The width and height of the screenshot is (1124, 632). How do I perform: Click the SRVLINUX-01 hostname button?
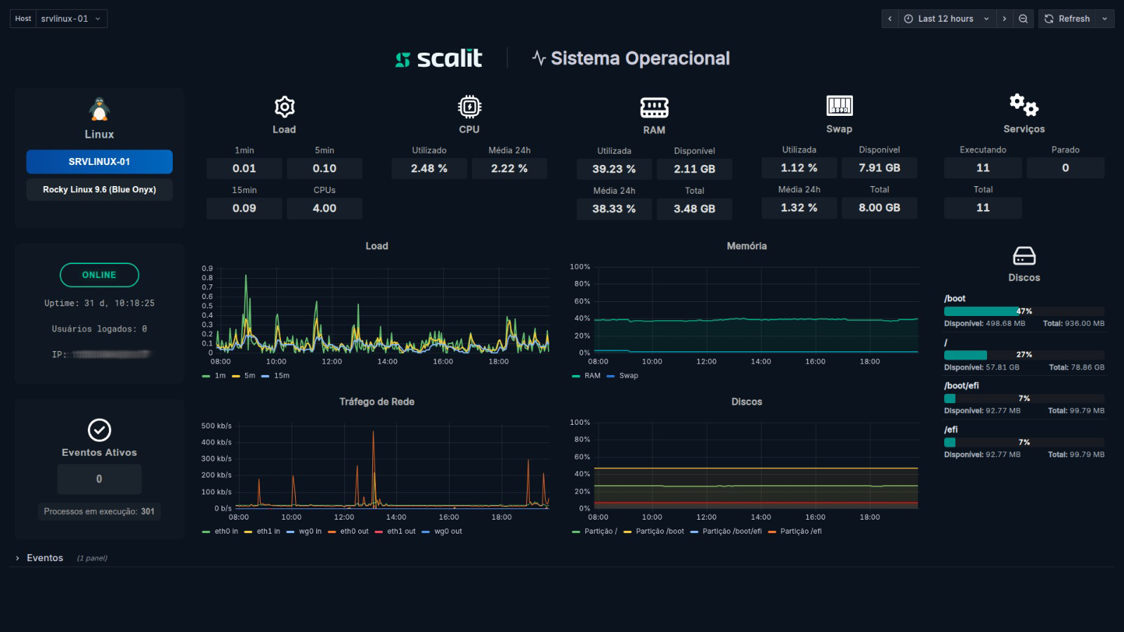99,162
